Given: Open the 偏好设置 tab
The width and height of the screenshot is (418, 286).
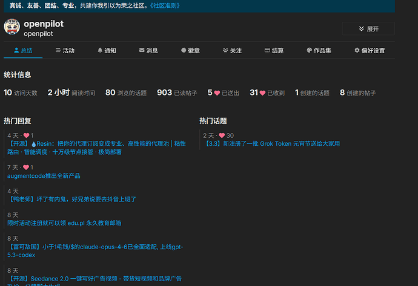Looking at the screenshot, I should [370, 50].
